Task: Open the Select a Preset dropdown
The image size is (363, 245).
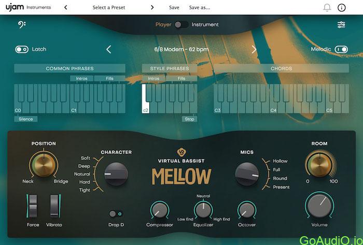Action: pyautogui.click(x=109, y=7)
